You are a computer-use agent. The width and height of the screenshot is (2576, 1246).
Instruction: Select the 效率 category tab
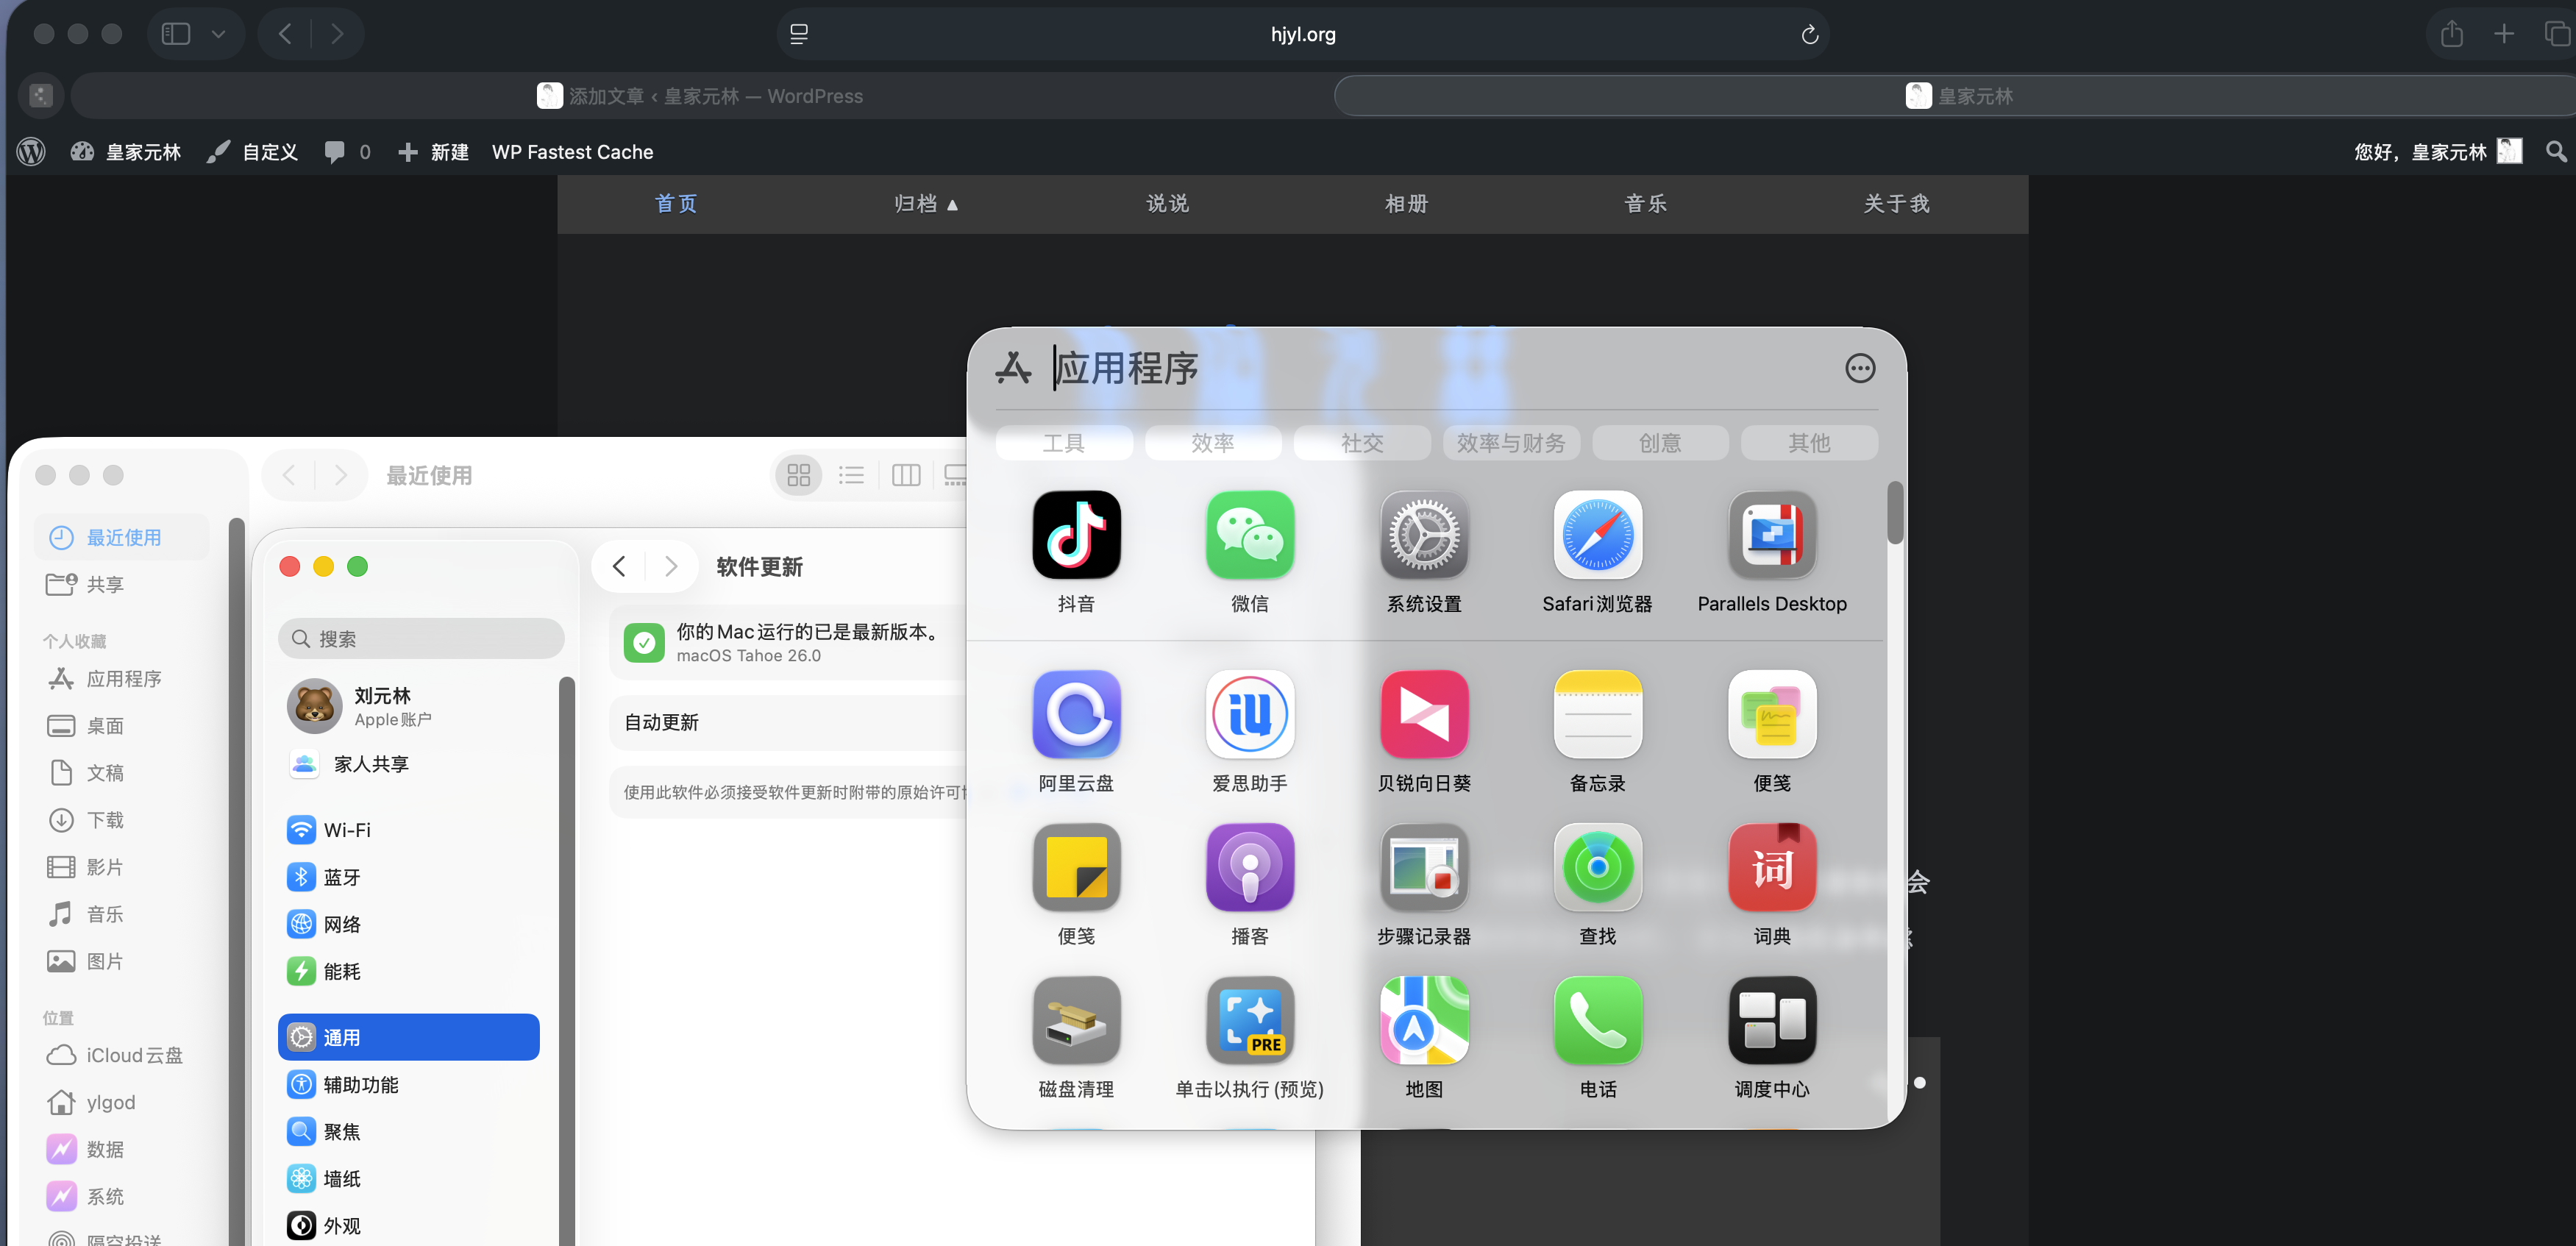[1213, 443]
